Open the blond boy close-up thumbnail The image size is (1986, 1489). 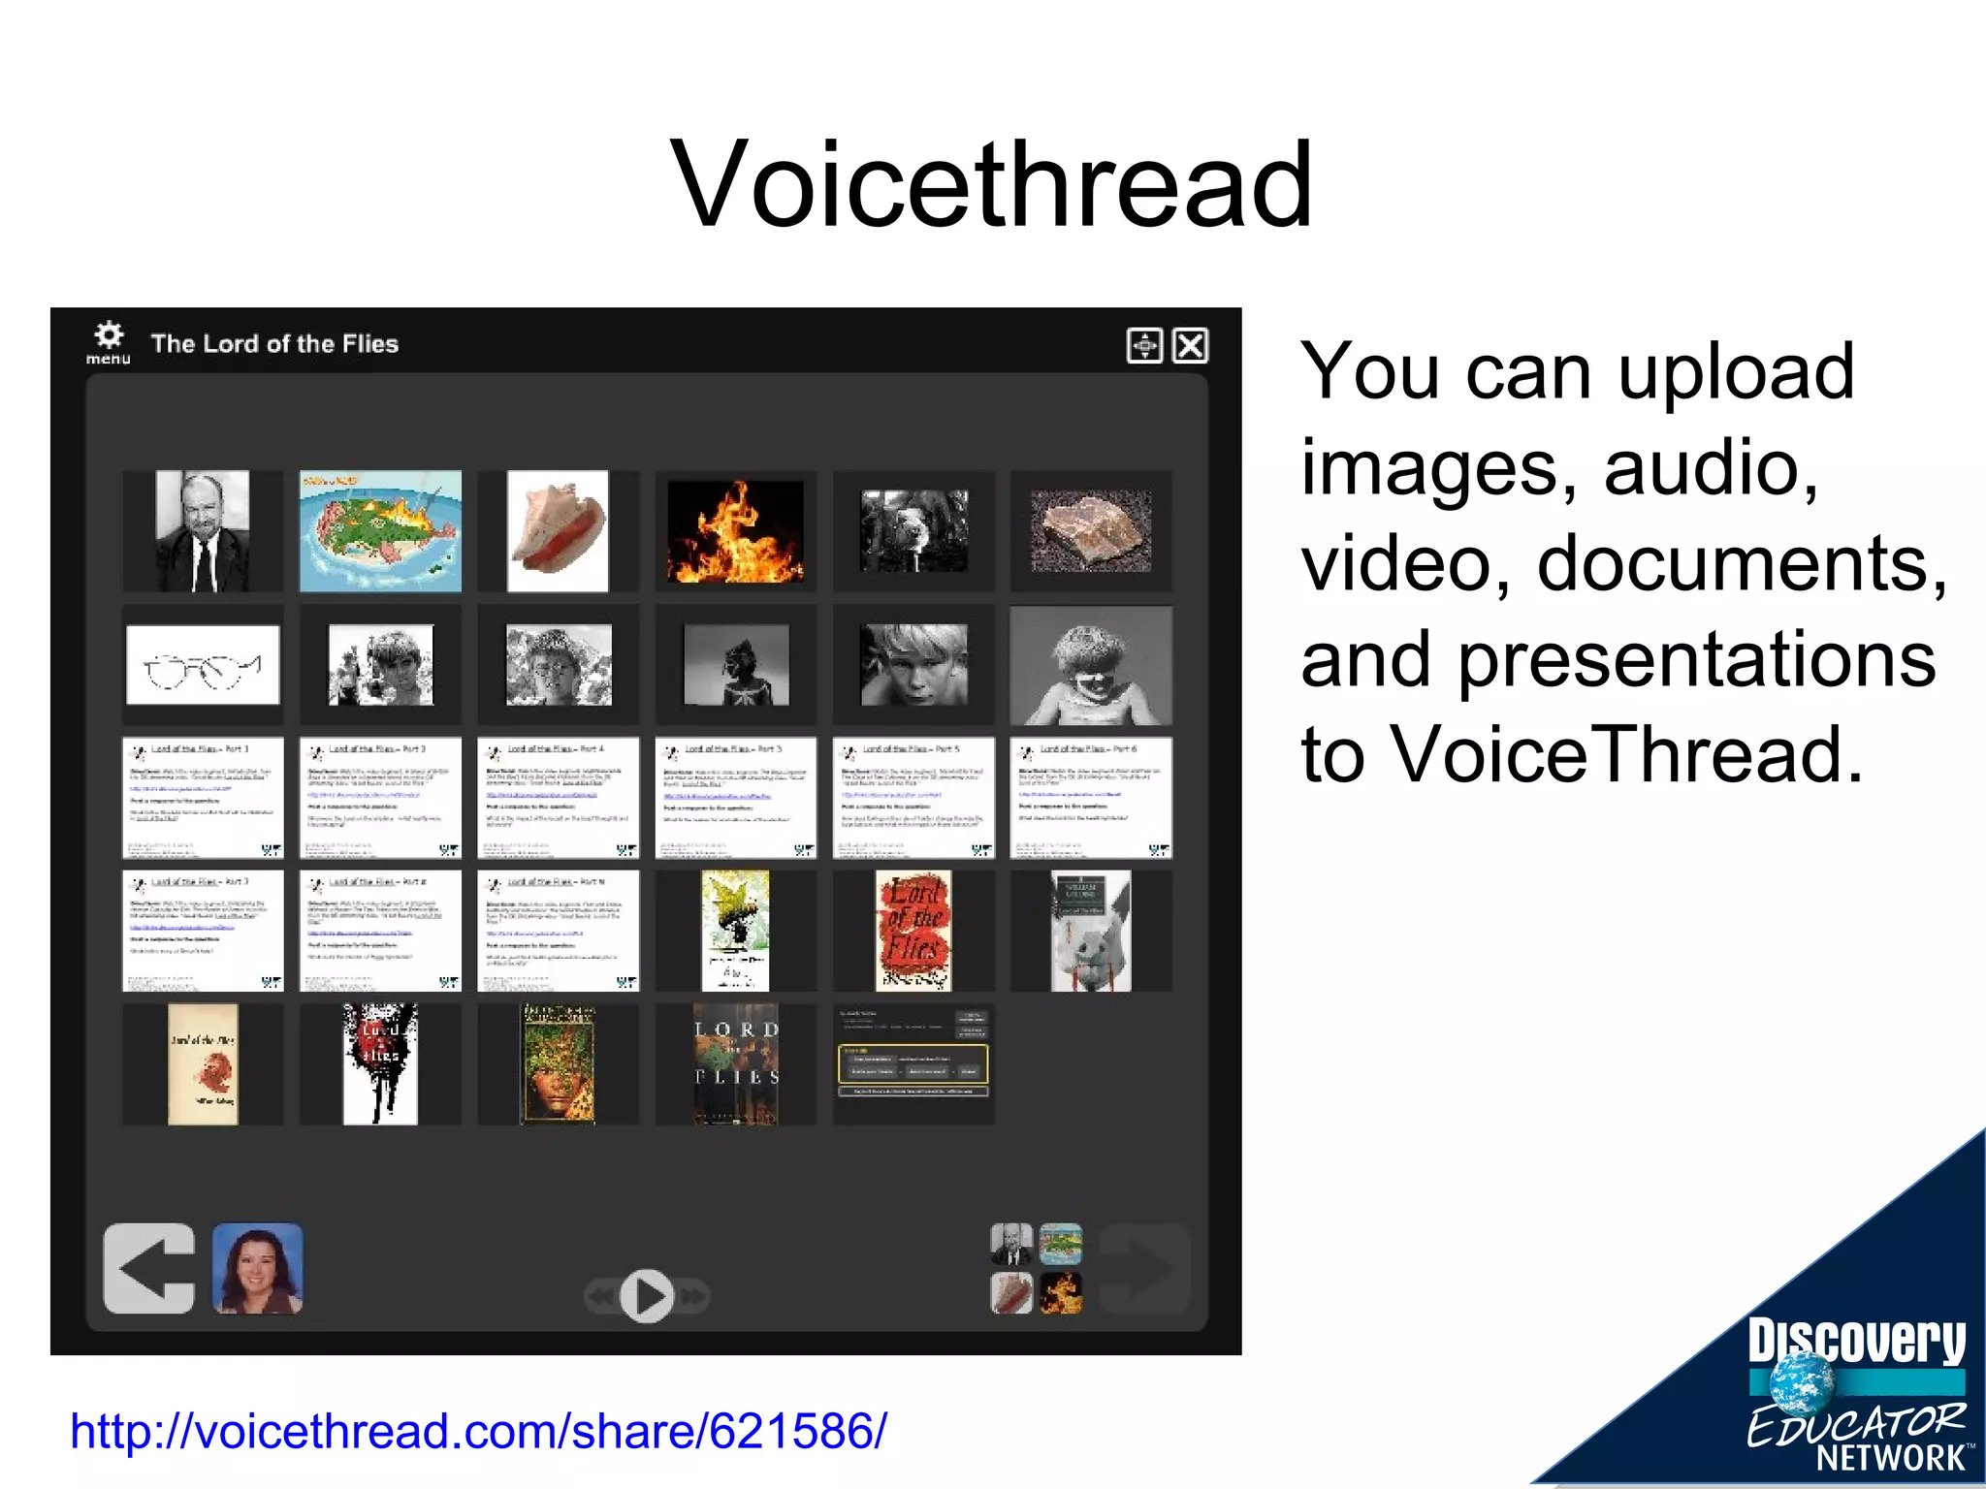pyautogui.click(x=913, y=665)
